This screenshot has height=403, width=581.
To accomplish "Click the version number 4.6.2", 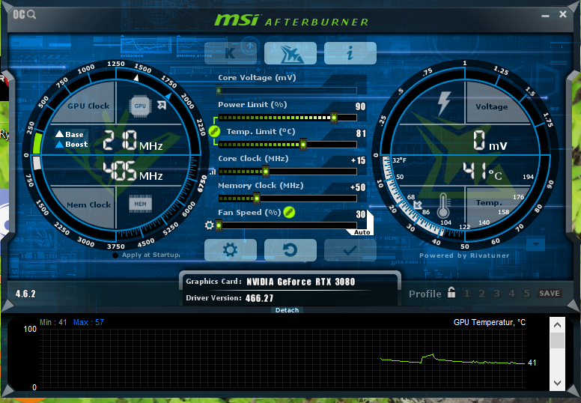I will [25, 294].
